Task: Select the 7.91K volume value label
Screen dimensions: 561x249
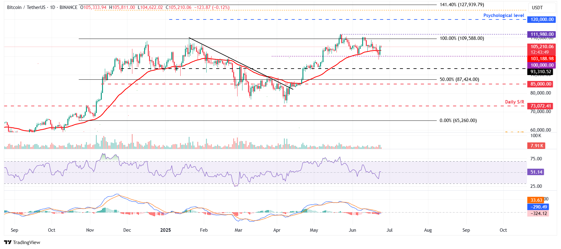Action: click(537, 146)
